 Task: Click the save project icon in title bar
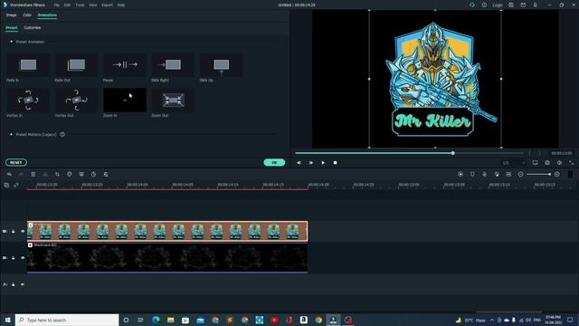coord(511,5)
